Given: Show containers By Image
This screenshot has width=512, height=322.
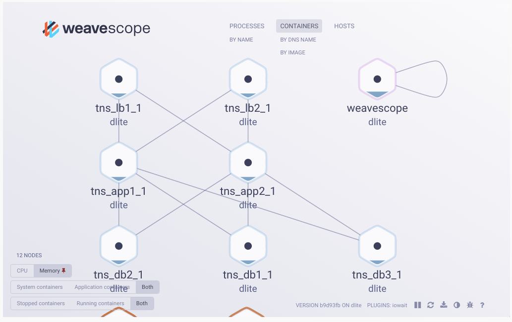Looking at the screenshot, I should [292, 52].
